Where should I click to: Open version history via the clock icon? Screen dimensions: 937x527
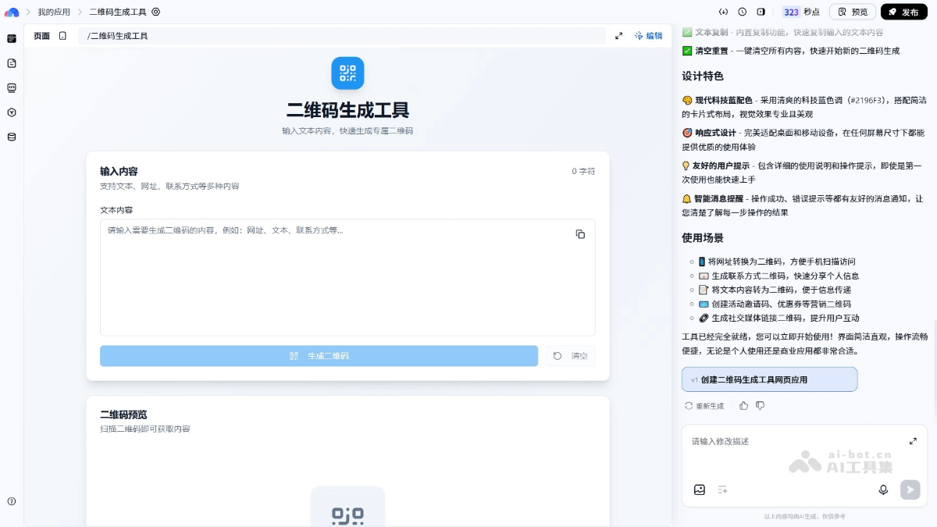point(742,12)
